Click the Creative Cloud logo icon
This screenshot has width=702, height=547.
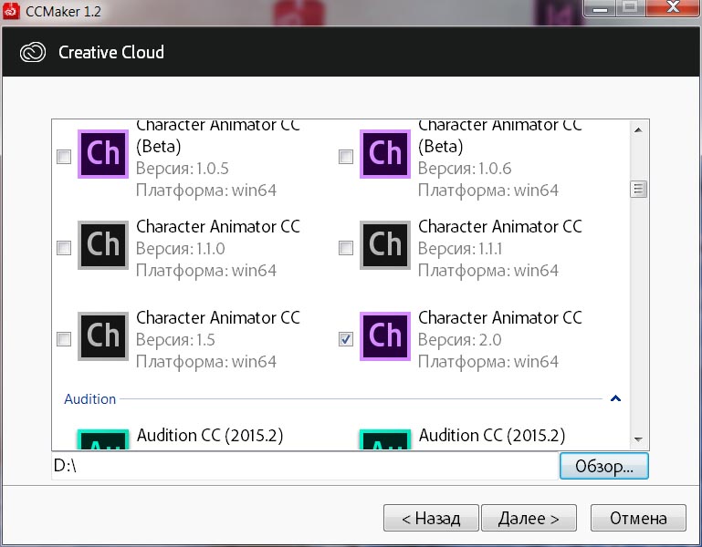tap(33, 52)
